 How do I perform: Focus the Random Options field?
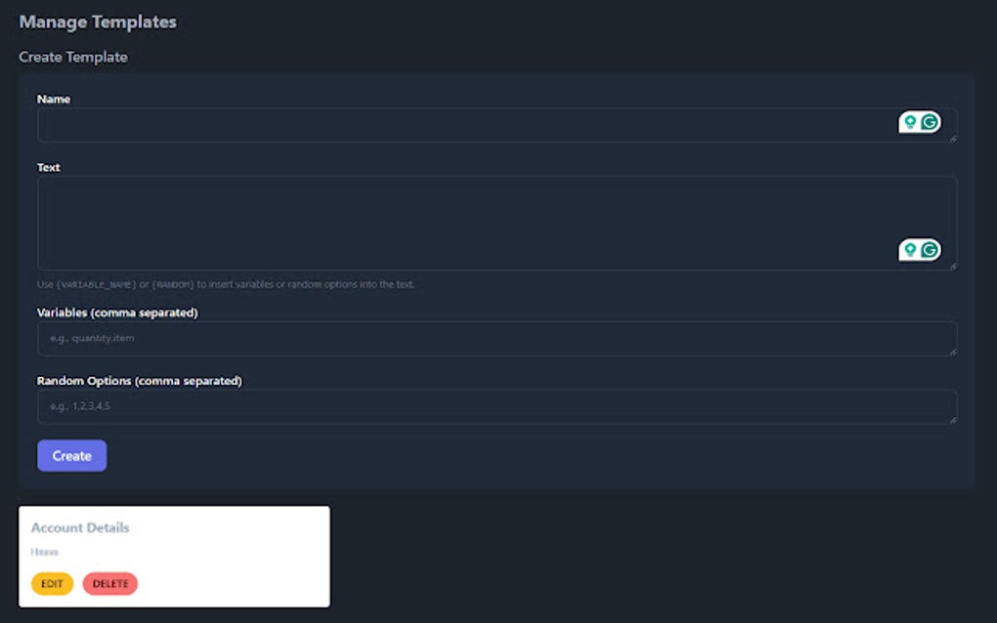pyautogui.click(x=498, y=406)
